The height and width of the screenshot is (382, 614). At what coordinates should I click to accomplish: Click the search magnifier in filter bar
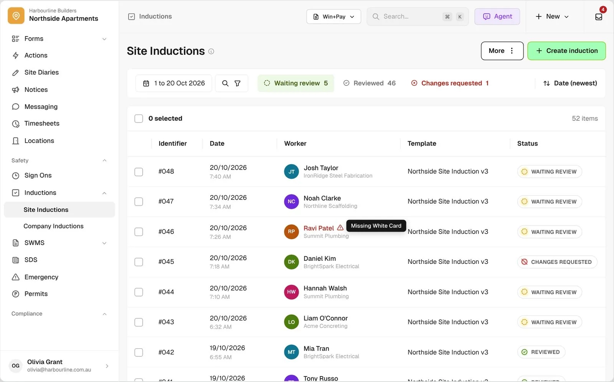coord(225,83)
